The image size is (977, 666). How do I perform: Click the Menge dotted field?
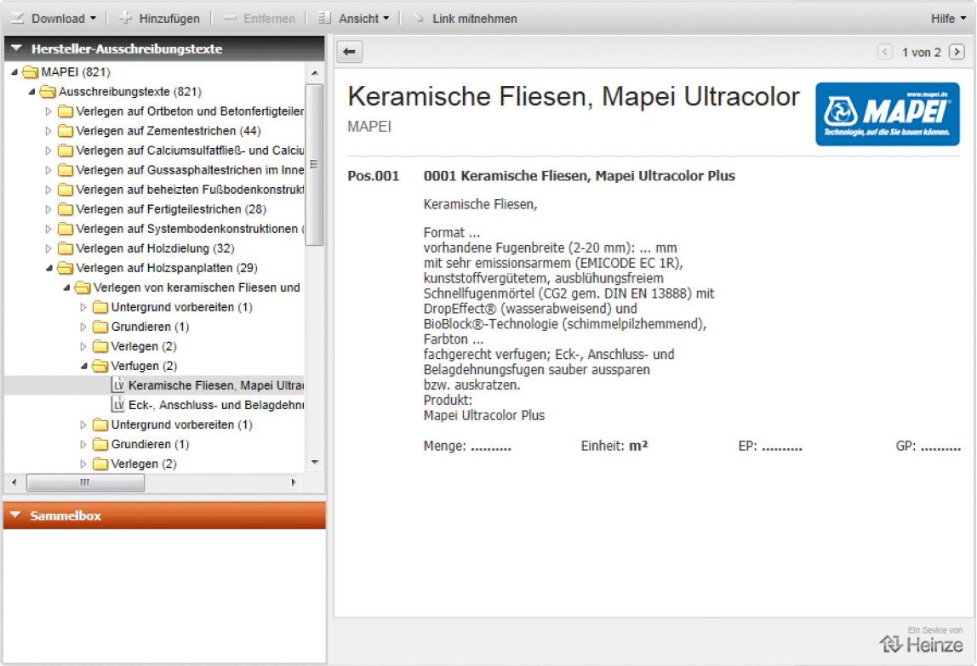[x=491, y=447]
